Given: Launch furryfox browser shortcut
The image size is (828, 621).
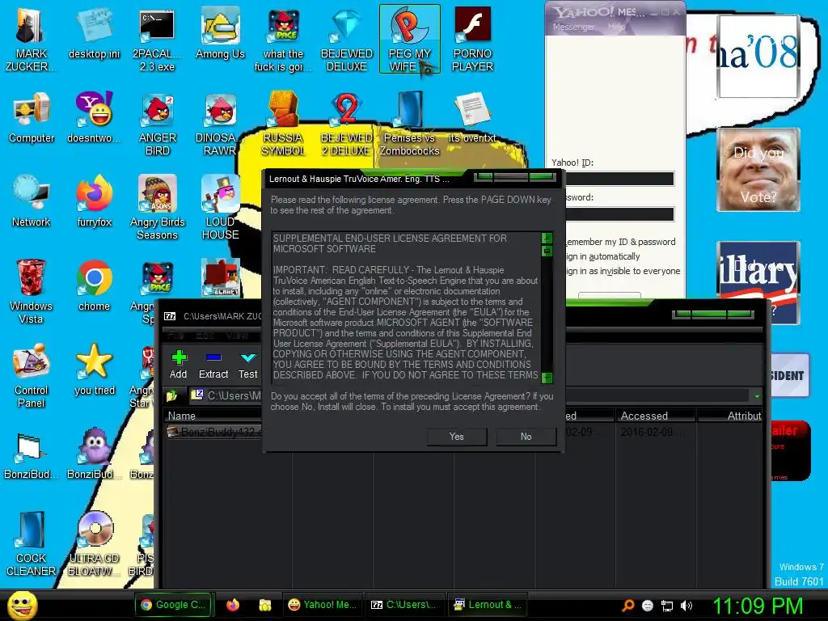Looking at the screenshot, I should pos(94,201).
